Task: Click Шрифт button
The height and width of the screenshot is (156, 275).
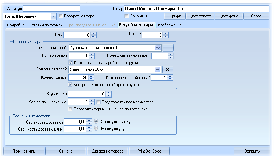Action: pyautogui.click(x=175, y=16)
